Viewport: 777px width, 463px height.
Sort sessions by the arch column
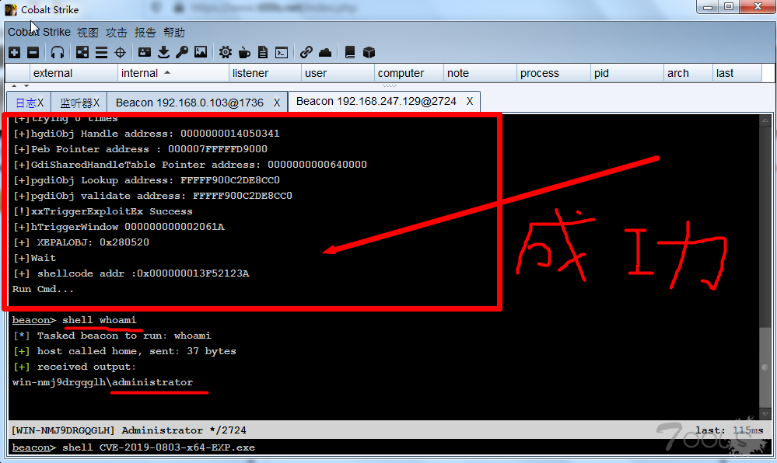coord(688,73)
